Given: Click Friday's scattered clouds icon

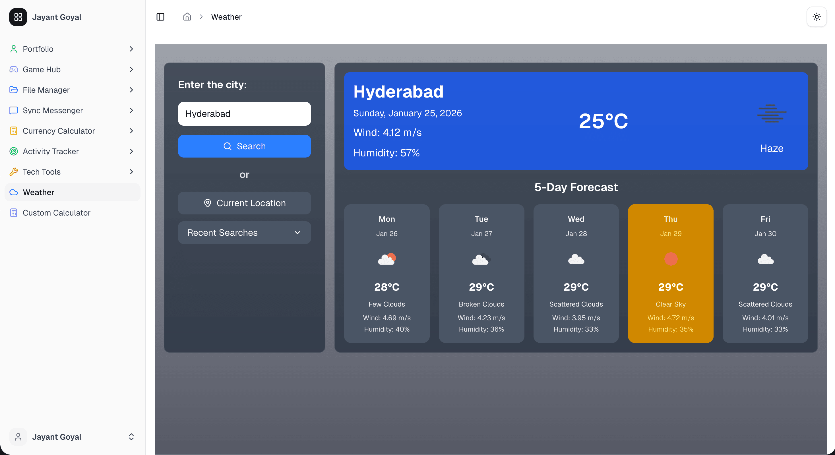Looking at the screenshot, I should pyautogui.click(x=765, y=259).
